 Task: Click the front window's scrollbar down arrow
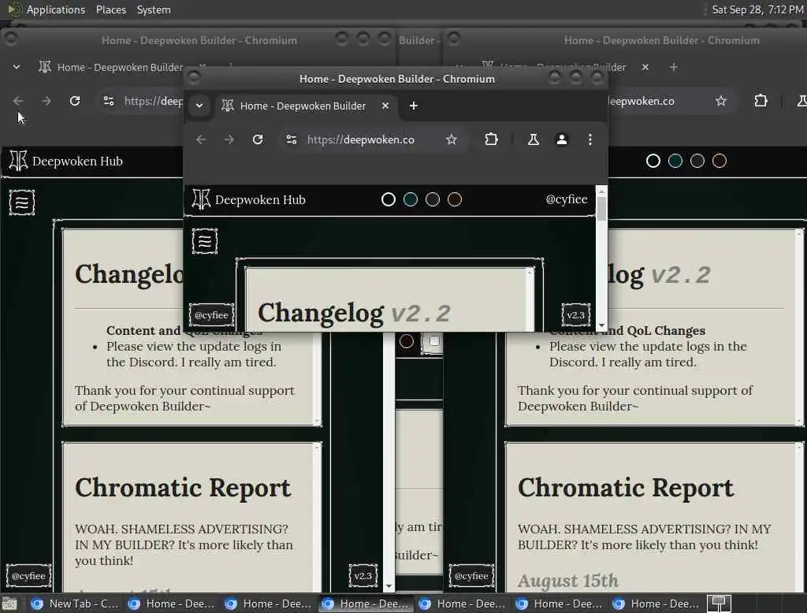[601, 325]
